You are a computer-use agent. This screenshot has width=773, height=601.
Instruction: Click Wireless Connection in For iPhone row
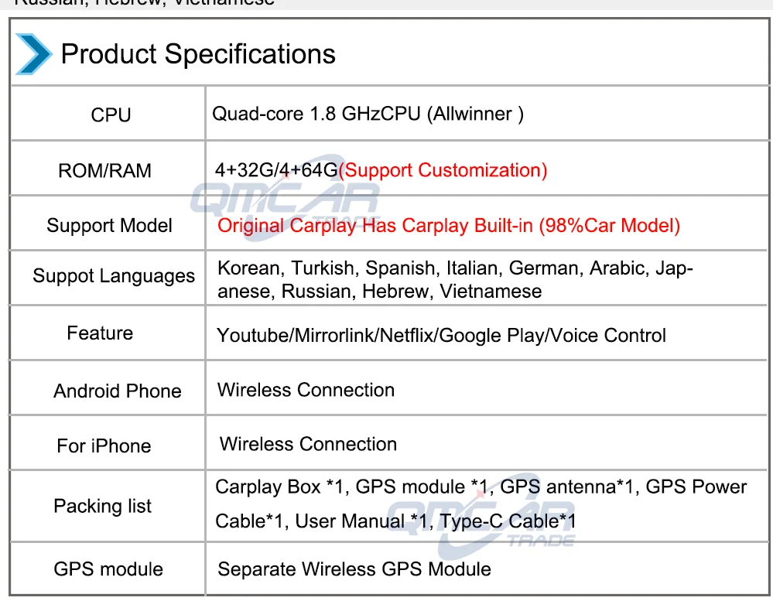(x=308, y=445)
